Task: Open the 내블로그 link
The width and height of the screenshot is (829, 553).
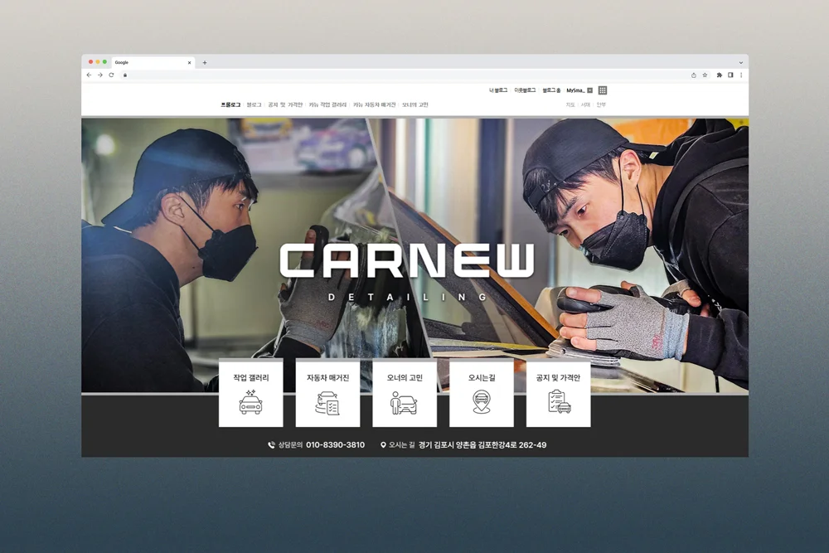Action: pos(498,90)
